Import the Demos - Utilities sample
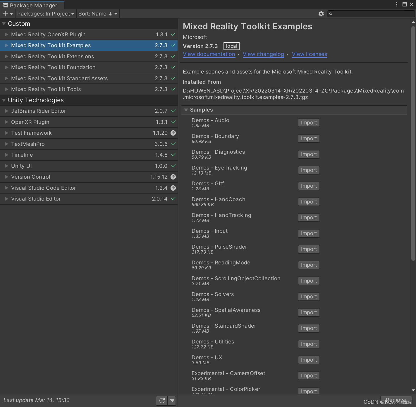Viewport: 416px width, 407px height. click(x=309, y=344)
